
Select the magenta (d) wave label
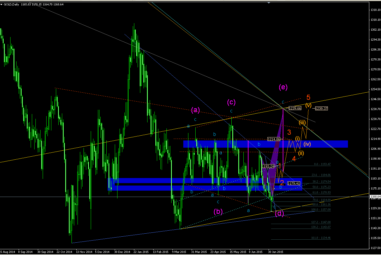(x=279, y=214)
